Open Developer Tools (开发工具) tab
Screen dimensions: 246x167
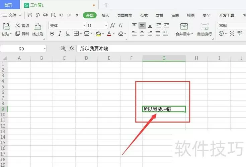[226, 15]
